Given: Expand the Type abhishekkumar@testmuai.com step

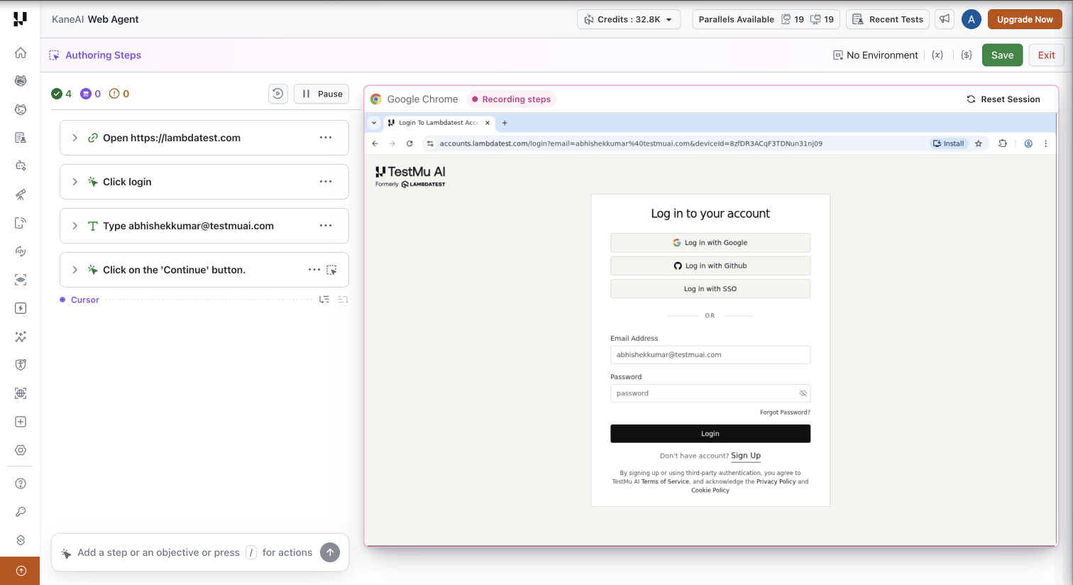Looking at the screenshot, I should click(x=75, y=226).
